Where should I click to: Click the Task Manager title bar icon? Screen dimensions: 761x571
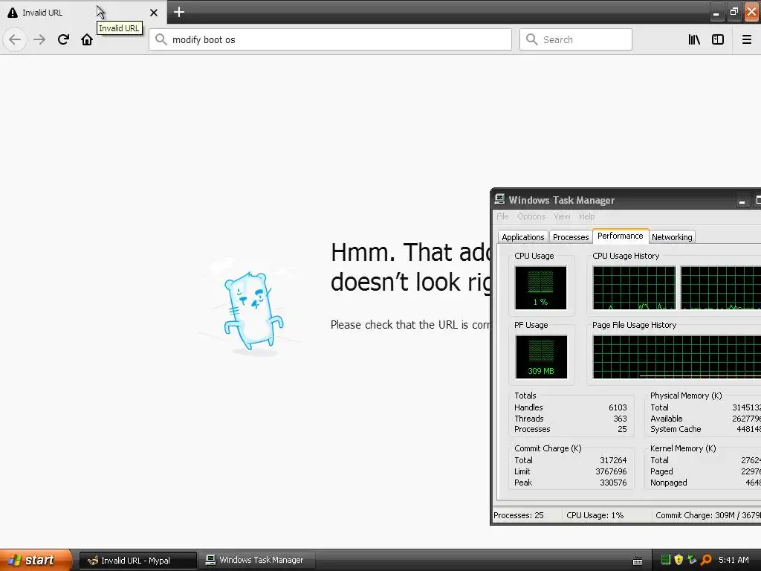tap(499, 199)
